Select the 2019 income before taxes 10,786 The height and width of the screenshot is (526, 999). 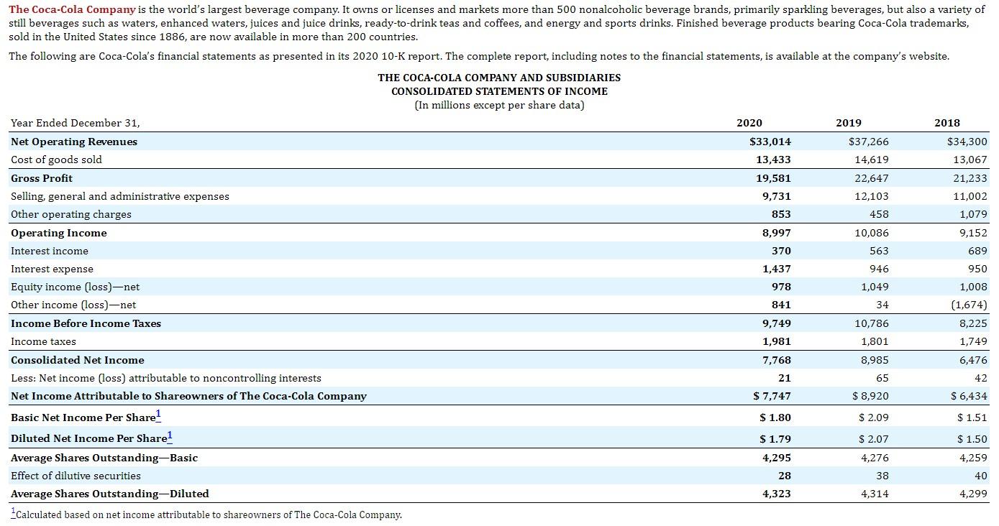(871, 323)
